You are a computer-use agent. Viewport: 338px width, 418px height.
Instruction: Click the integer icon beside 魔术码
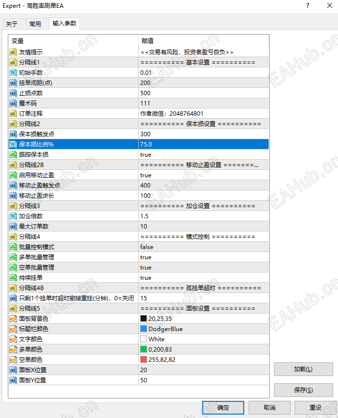[13, 104]
